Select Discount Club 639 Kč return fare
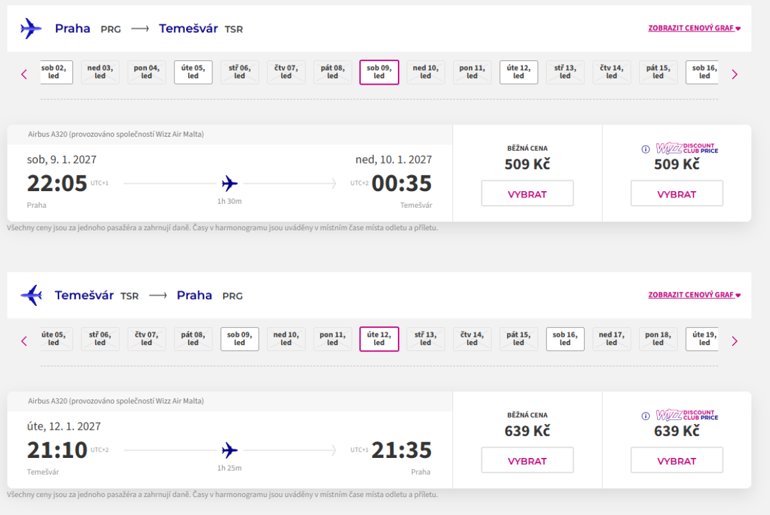The width and height of the screenshot is (770, 515). pyautogui.click(x=676, y=460)
